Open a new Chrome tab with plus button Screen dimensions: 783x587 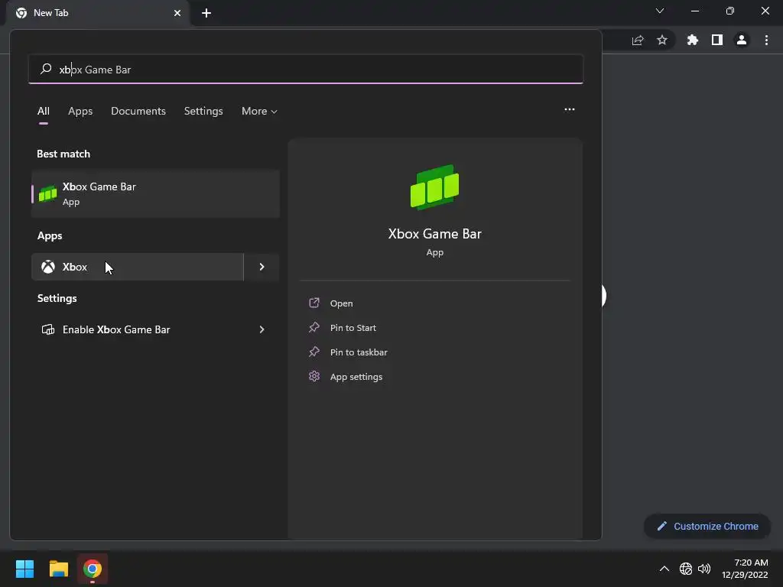[206, 13]
